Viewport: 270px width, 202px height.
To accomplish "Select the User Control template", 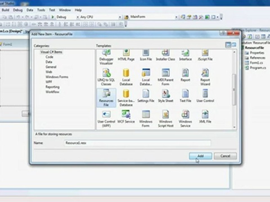I will coord(205,96).
